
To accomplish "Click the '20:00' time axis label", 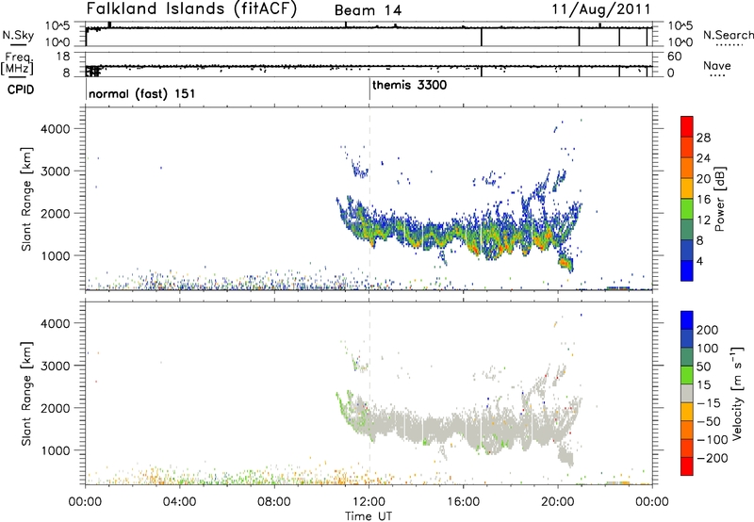I will [x=558, y=502].
